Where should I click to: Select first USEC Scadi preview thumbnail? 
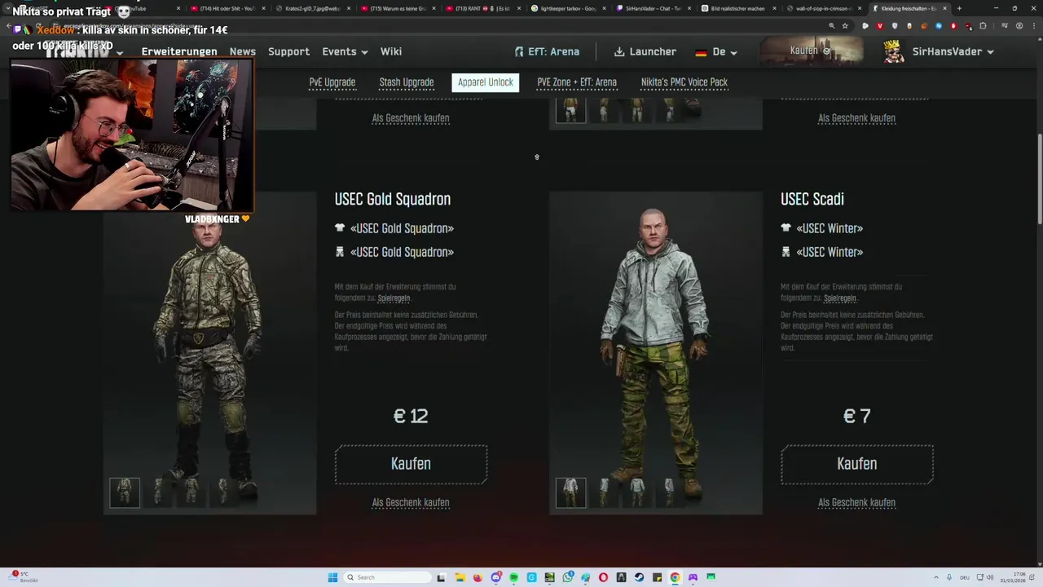[570, 492]
